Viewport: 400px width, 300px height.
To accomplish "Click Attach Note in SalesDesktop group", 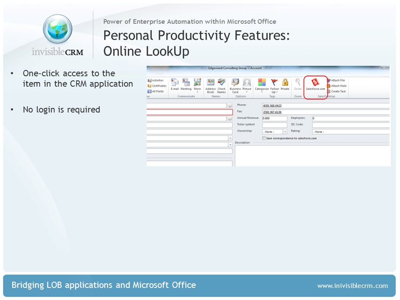I will pos(337,86).
